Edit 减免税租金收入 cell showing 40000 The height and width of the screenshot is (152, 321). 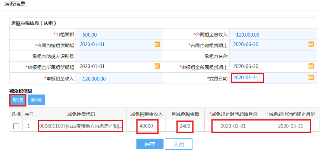point(147,126)
